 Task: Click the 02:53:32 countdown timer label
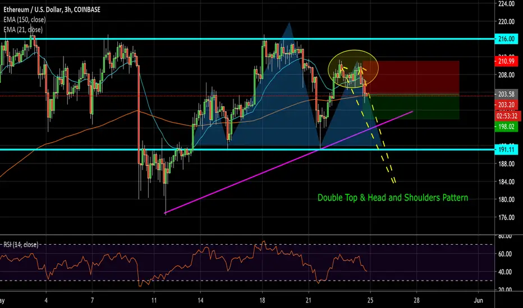point(507,116)
